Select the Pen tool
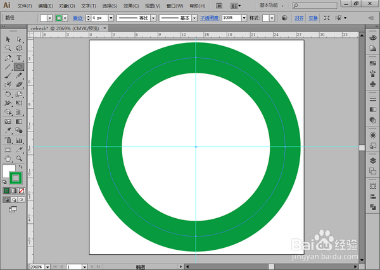 click(x=8, y=58)
